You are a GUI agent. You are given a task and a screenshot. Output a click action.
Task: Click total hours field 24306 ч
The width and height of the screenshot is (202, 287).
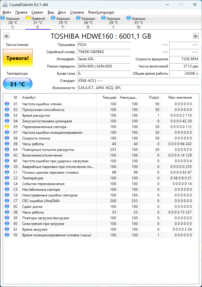184,73
